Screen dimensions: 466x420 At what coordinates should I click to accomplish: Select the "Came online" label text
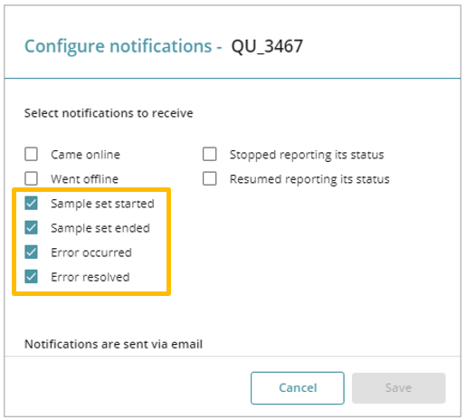(85, 155)
